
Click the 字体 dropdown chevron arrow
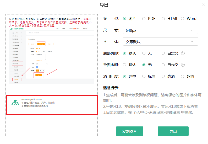[x=192, y=42]
